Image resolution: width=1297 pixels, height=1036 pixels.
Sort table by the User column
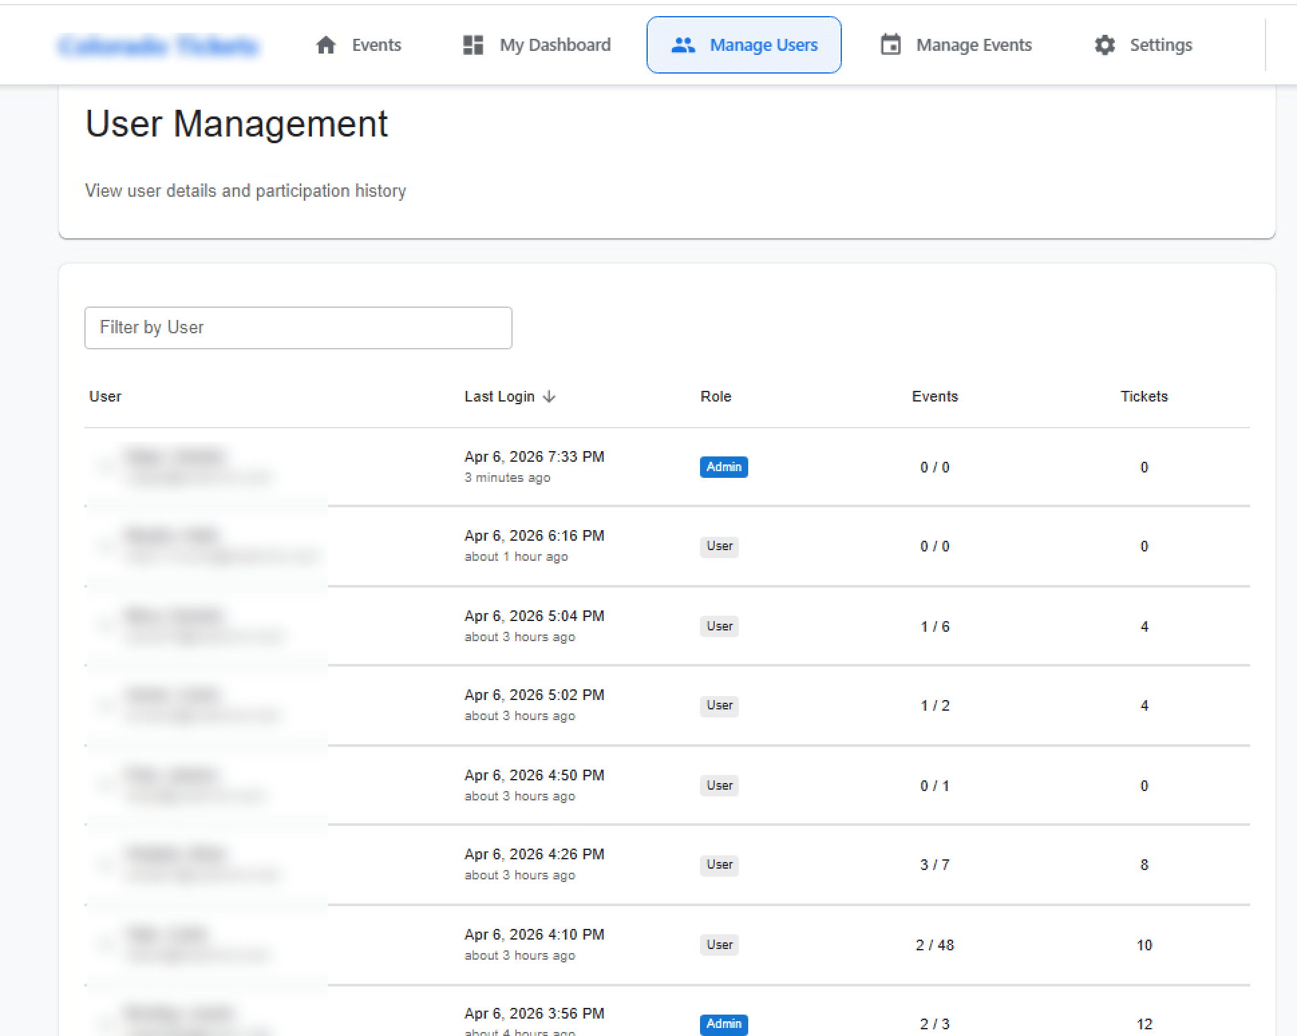pos(105,396)
